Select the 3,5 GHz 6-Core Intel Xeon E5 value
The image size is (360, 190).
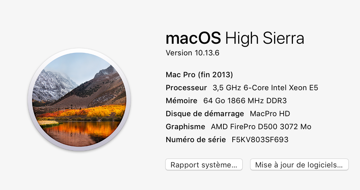click(x=265, y=88)
